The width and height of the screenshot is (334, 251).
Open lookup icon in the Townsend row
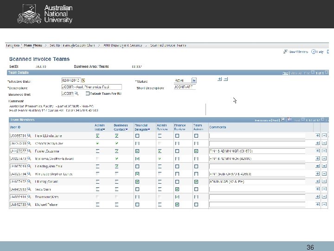pos(29,197)
